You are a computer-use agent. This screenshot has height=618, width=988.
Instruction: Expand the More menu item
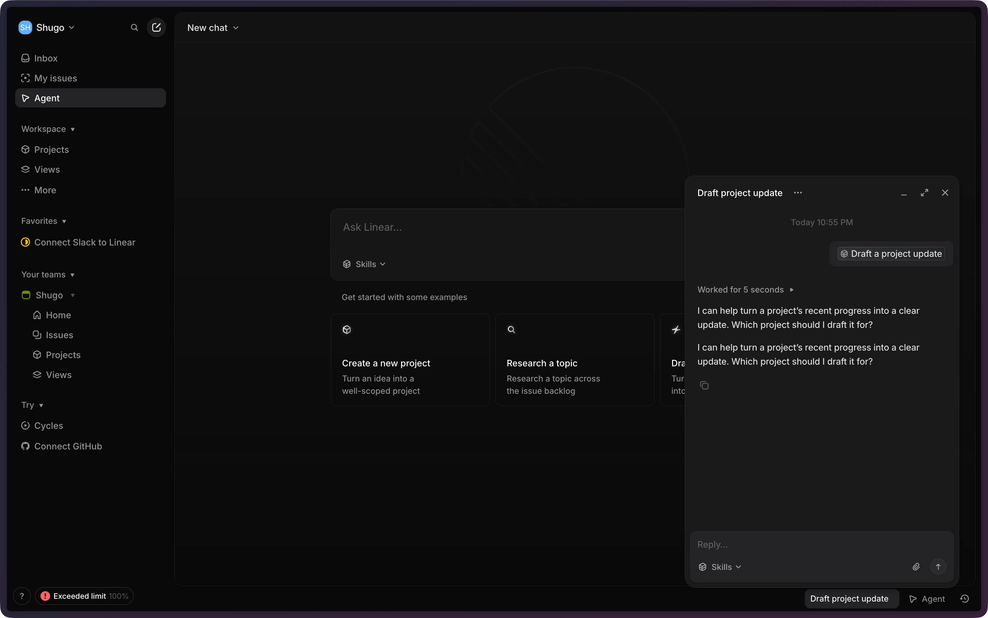click(90, 190)
